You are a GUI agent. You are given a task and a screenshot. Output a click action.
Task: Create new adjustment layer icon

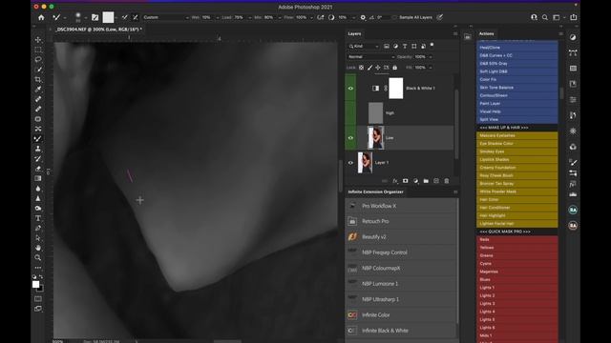416,181
